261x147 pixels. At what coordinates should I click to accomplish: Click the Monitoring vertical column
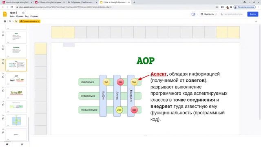(x=131, y=96)
